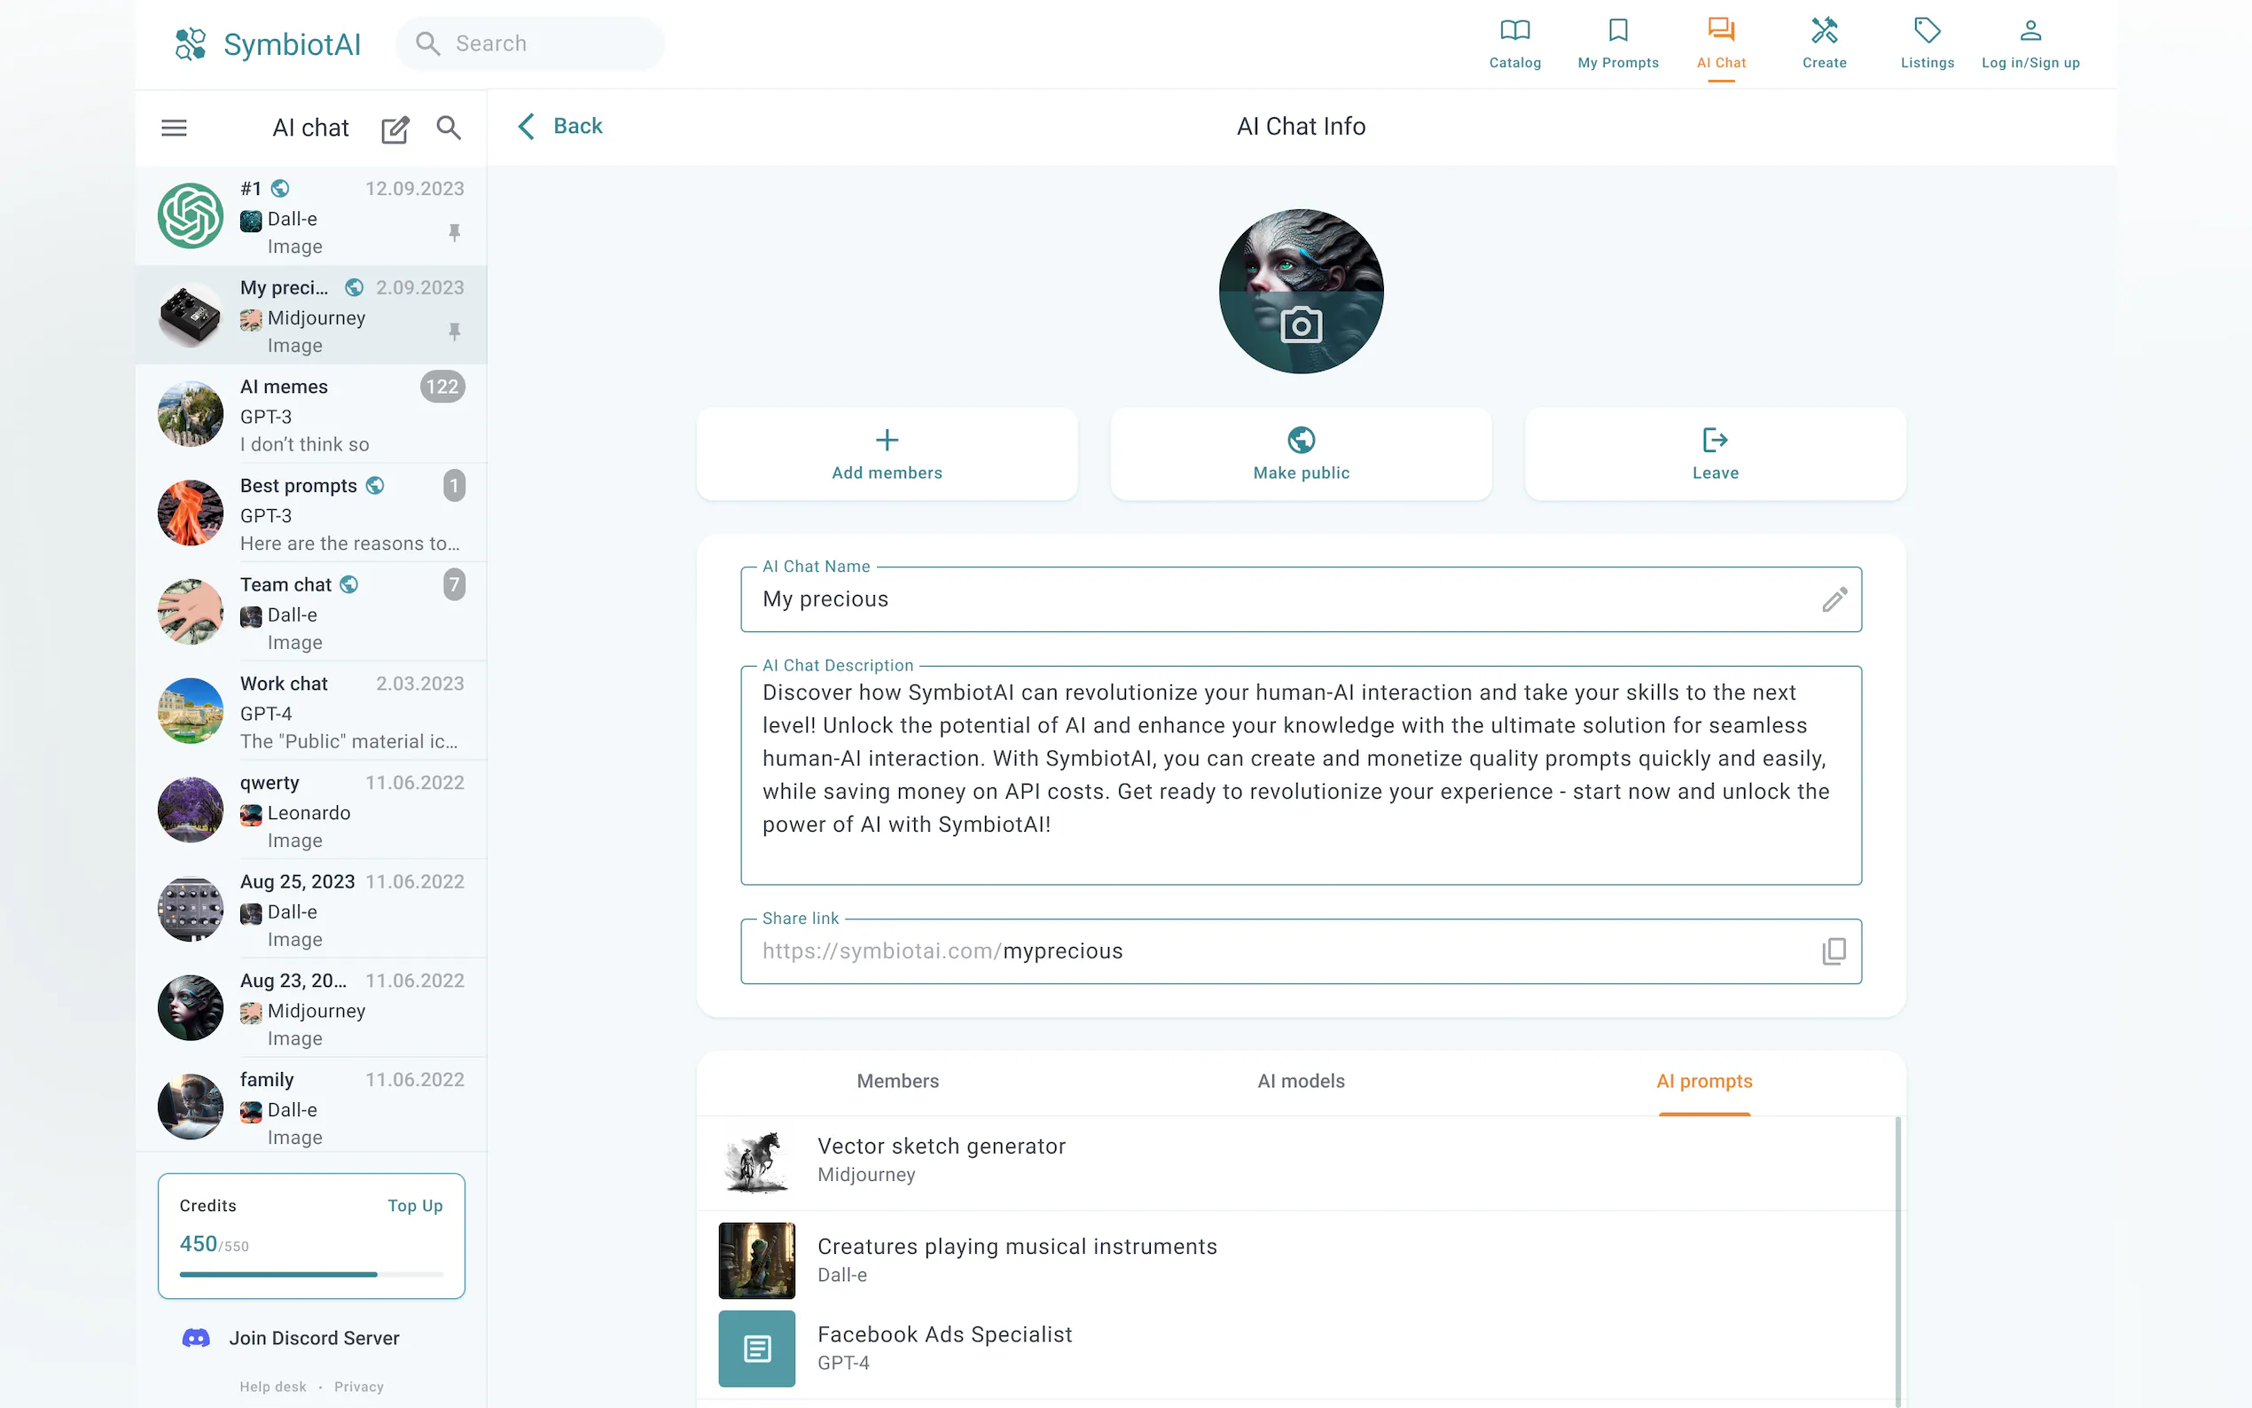2252x1408 pixels.
Task: Click the credits progress bar
Action: (x=311, y=1274)
